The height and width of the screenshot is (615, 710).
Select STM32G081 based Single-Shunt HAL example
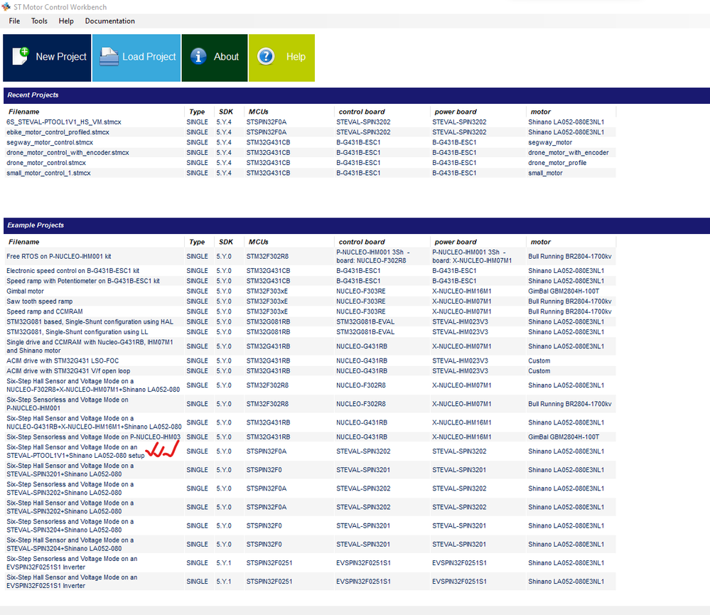(90, 322)
